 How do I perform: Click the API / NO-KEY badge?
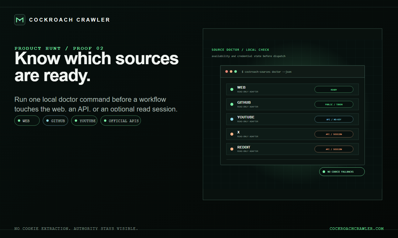pos(334,119)
